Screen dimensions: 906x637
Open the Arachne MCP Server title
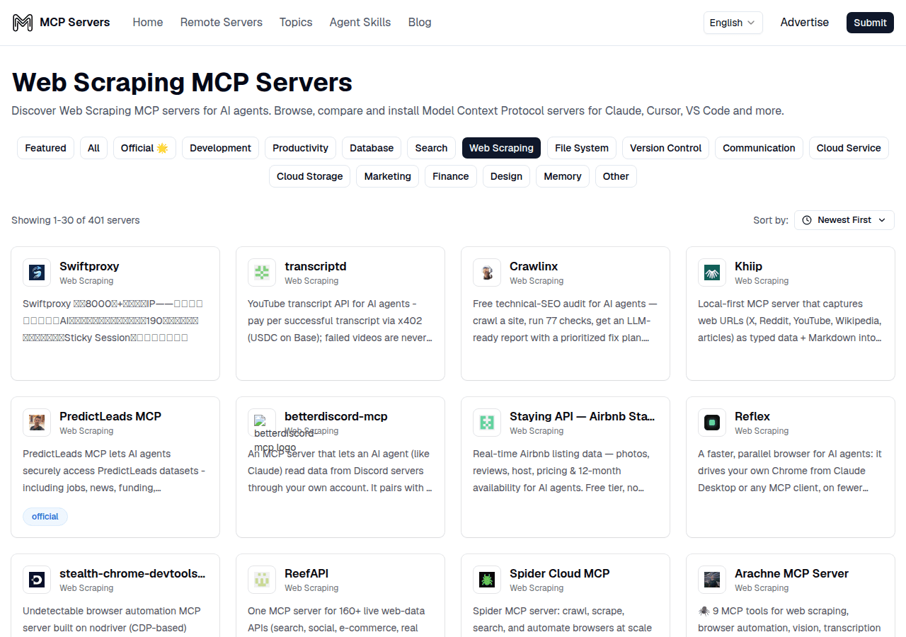tap(791, 573)
